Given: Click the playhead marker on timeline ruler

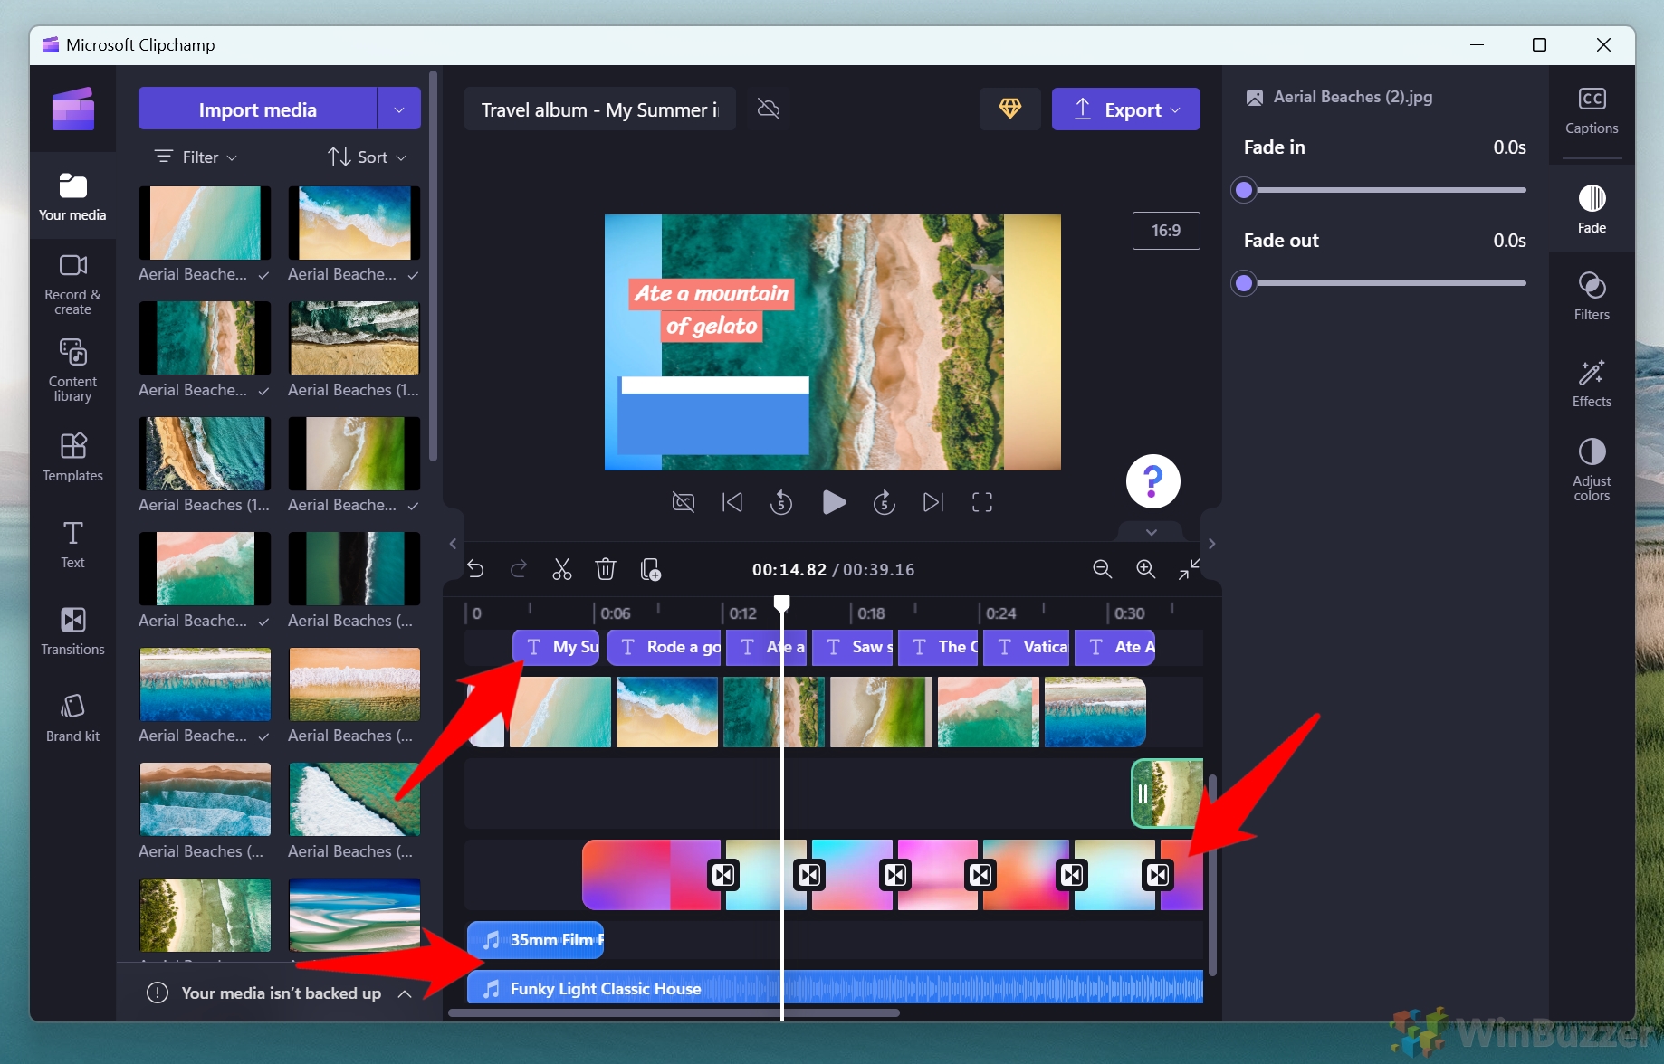Looking at the screenshot, I should point(781,603).
